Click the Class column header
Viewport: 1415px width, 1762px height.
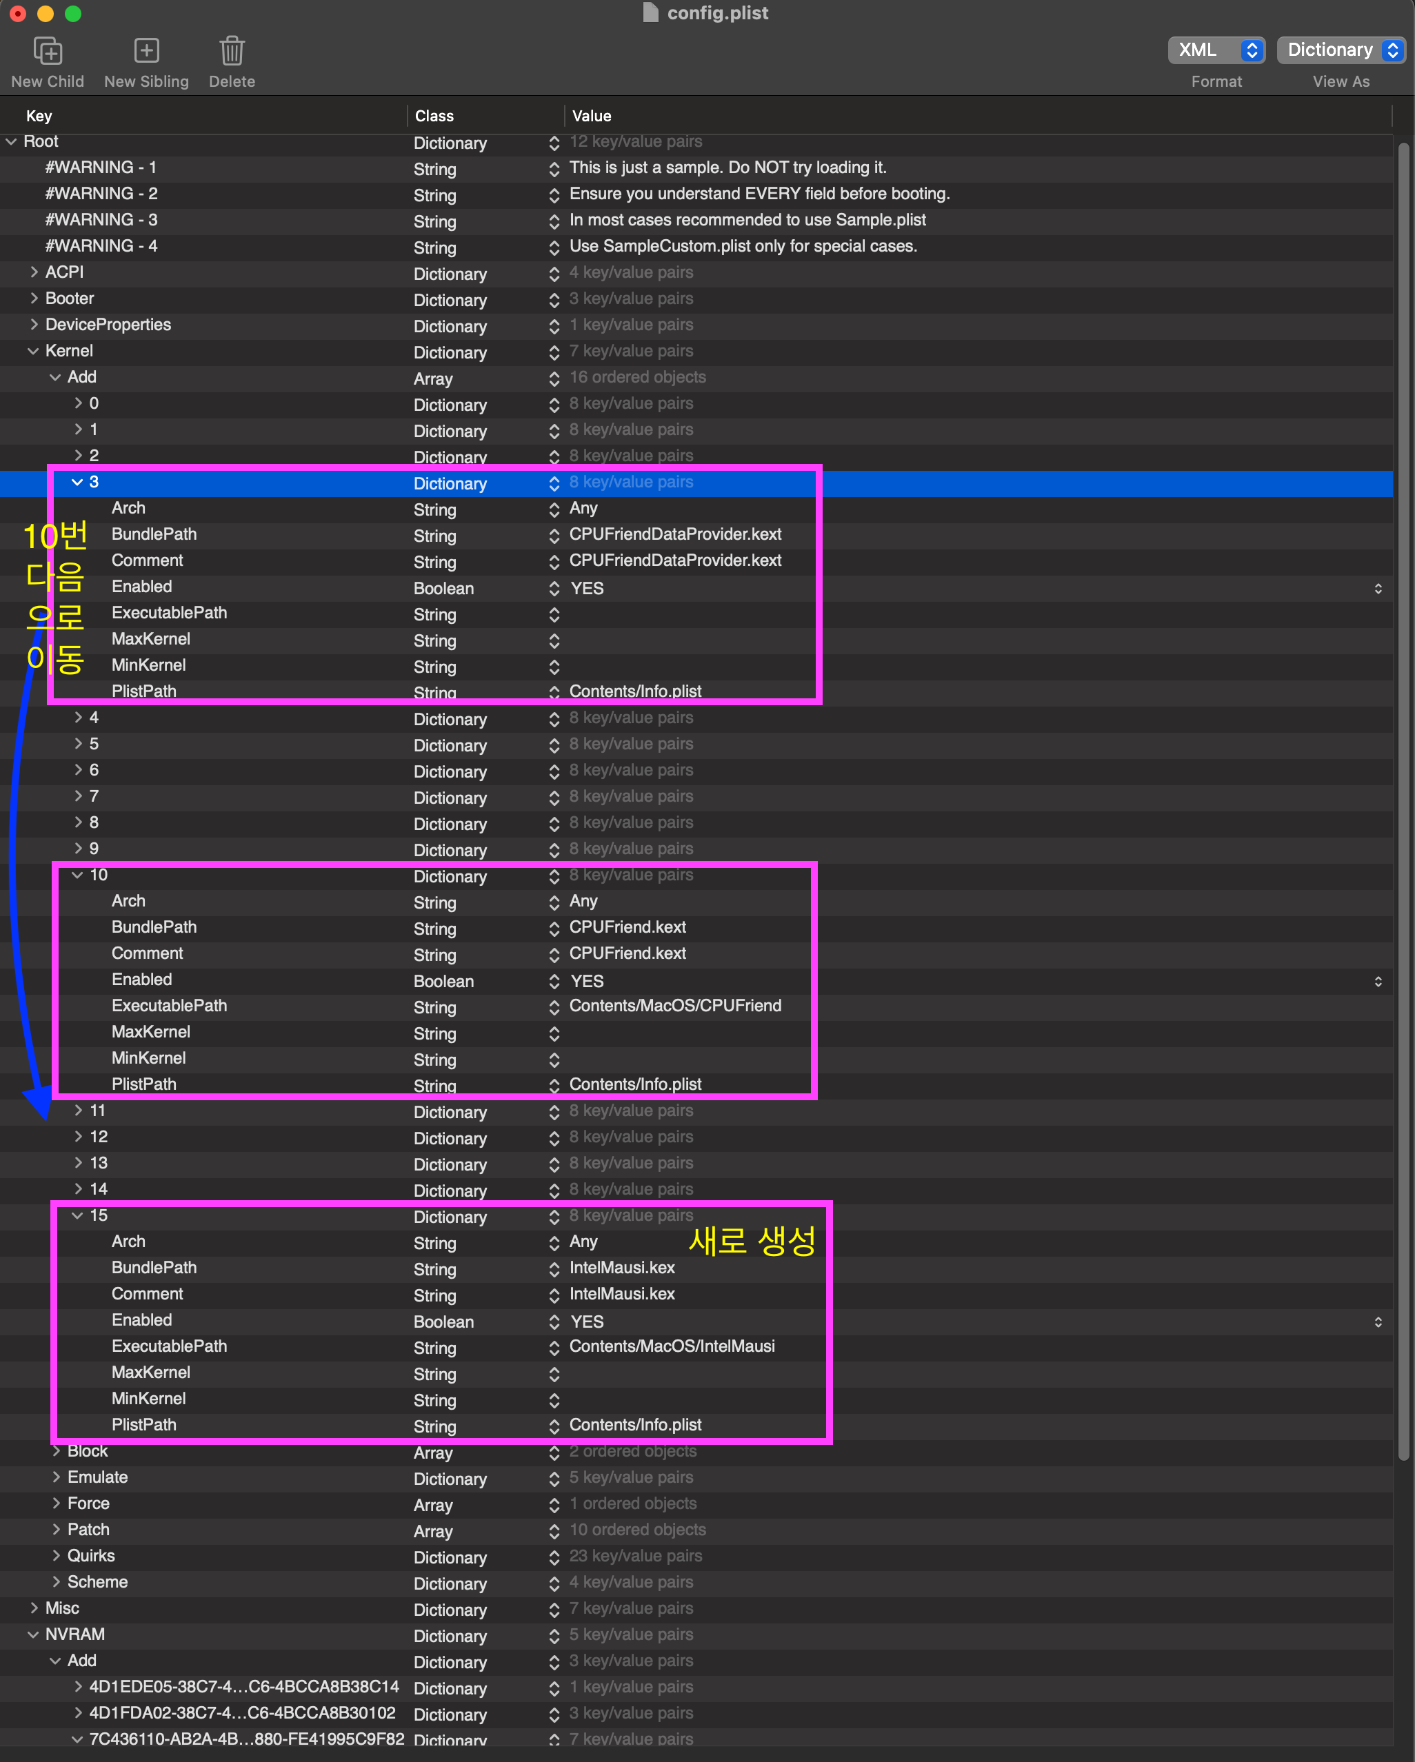pos(434,116)
